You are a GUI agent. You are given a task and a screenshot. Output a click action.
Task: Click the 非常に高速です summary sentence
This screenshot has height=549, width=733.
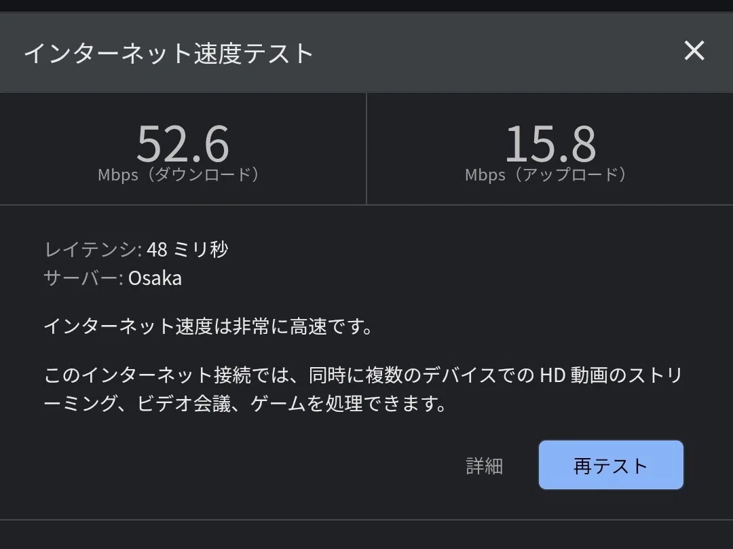coord(208,326)
